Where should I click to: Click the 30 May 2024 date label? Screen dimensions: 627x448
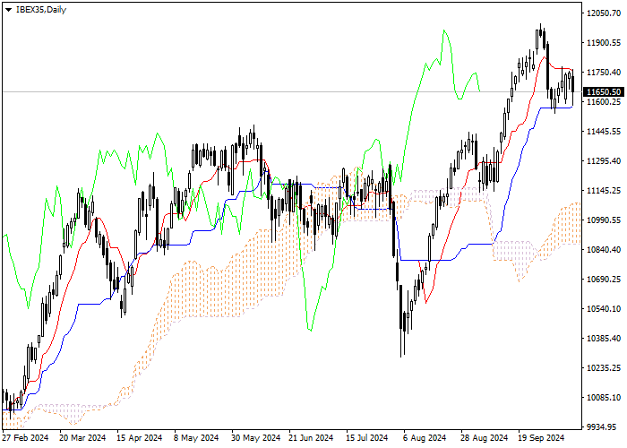(x=256, y=438)
